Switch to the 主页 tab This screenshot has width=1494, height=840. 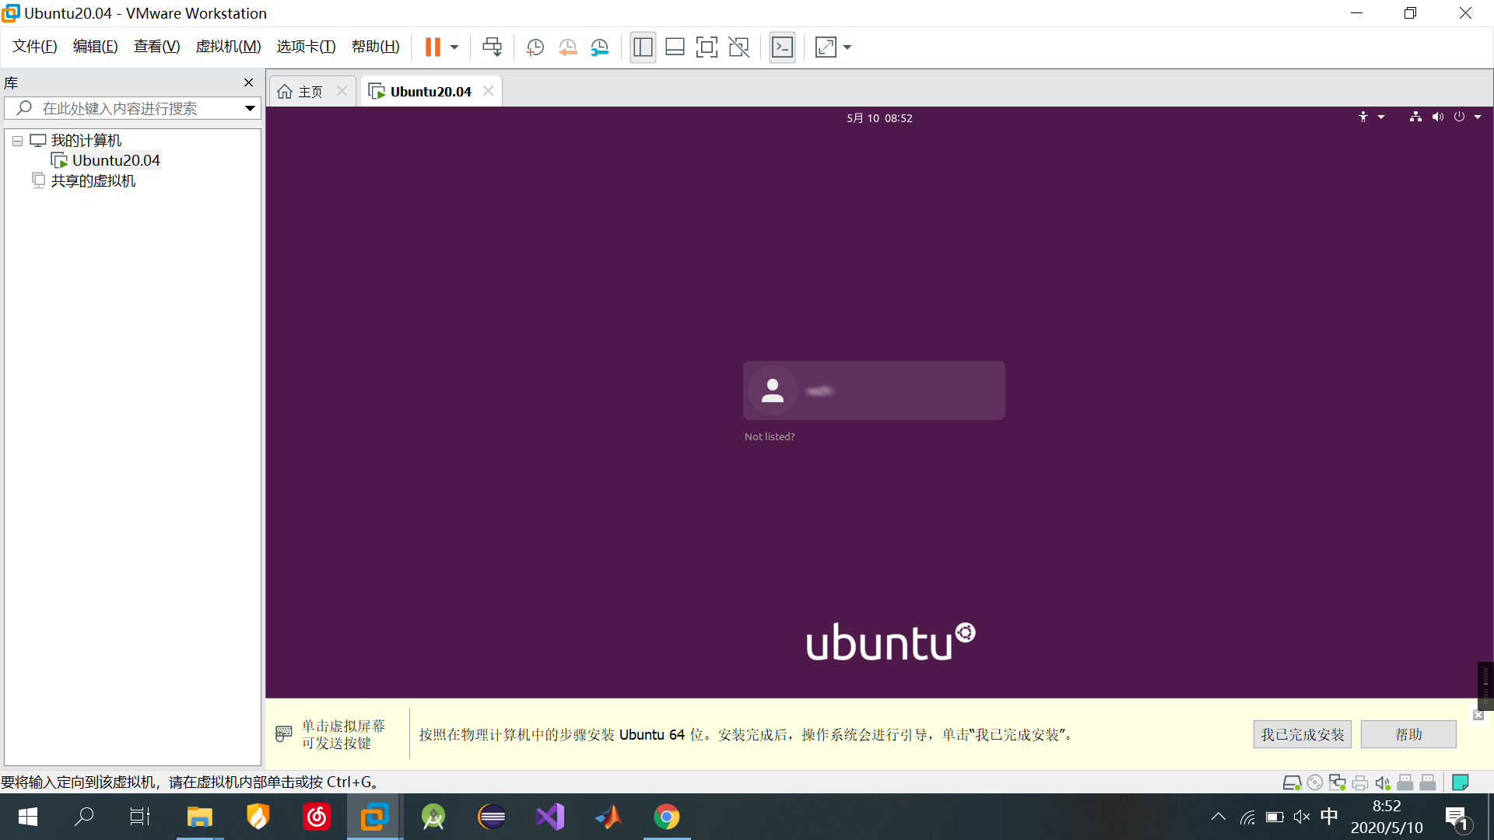[308, 91]
